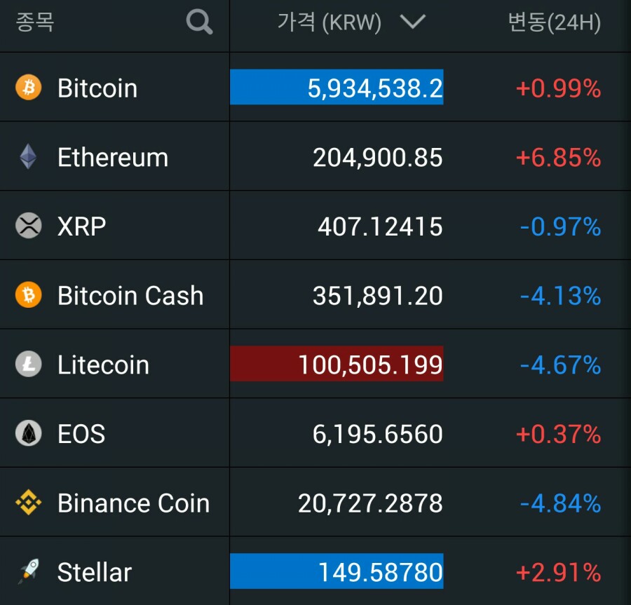Click the 종목 column header
The width and height of the screenshot is (631, 605).
[x=35, y=22]
